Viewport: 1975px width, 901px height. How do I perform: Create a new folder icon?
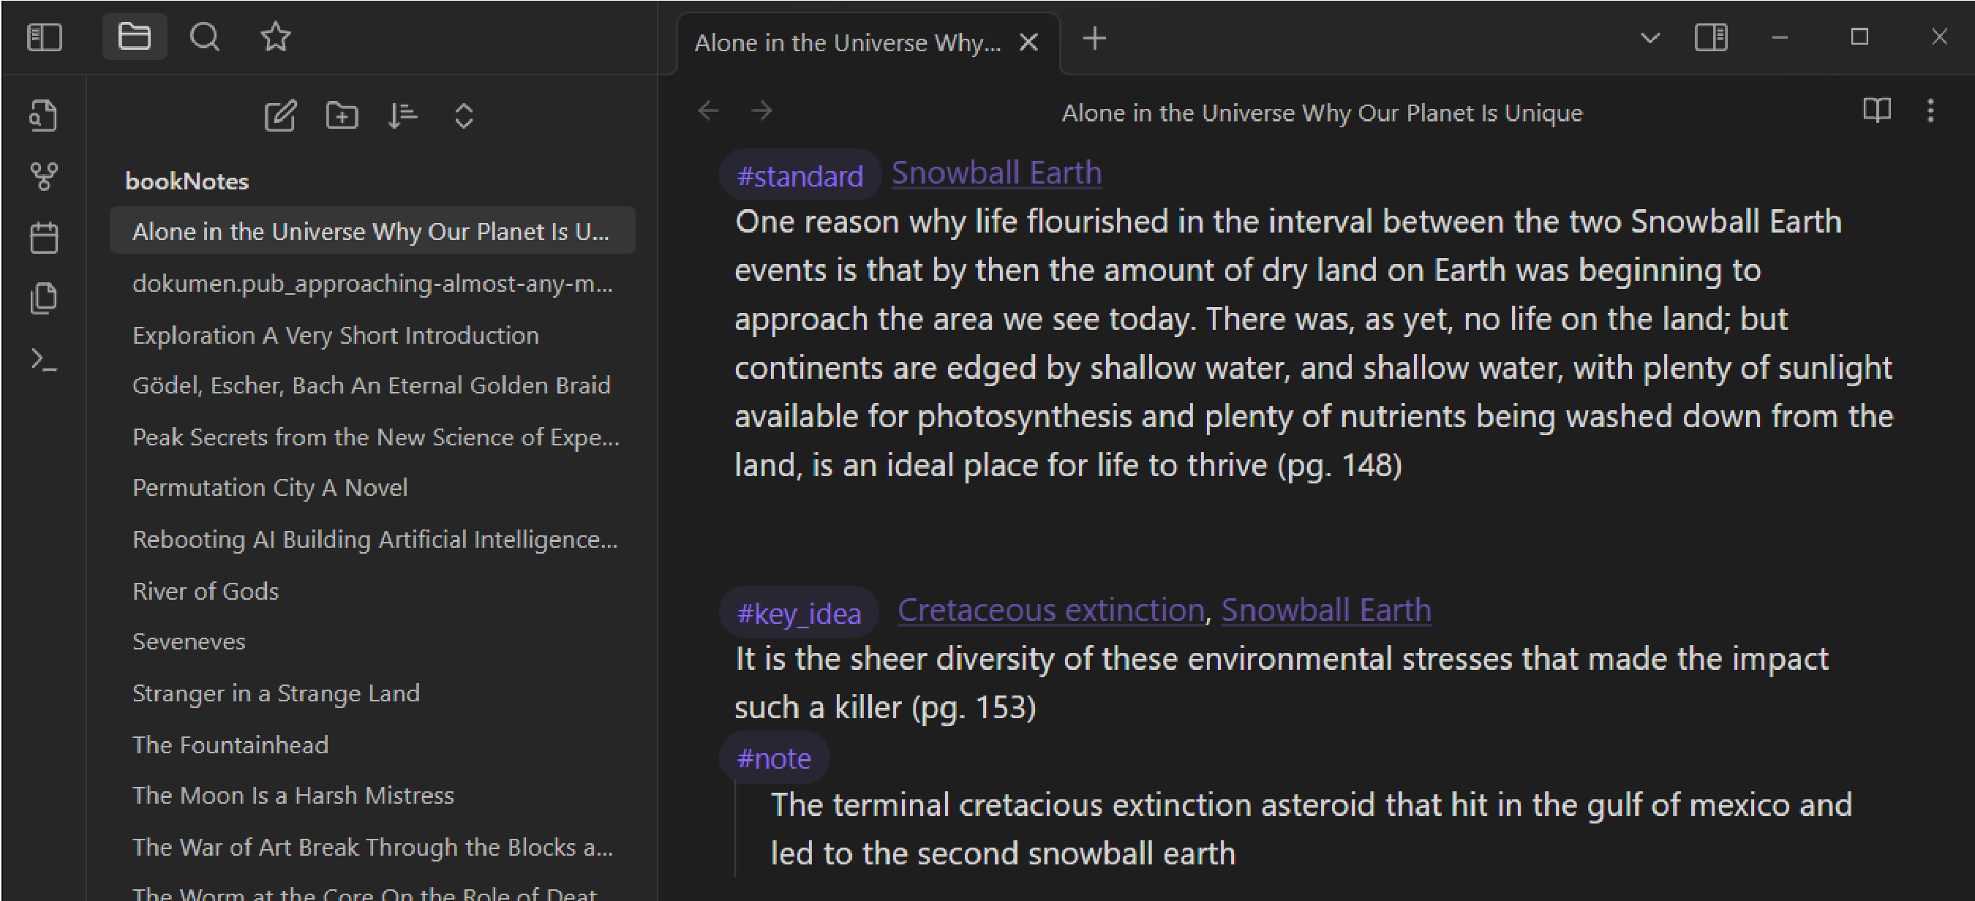341,116
